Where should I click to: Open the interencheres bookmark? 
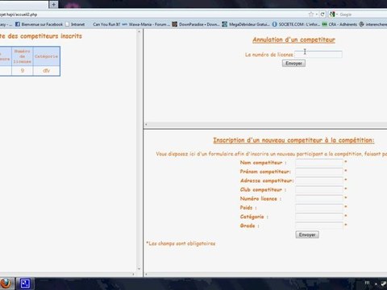coord(373,24)
